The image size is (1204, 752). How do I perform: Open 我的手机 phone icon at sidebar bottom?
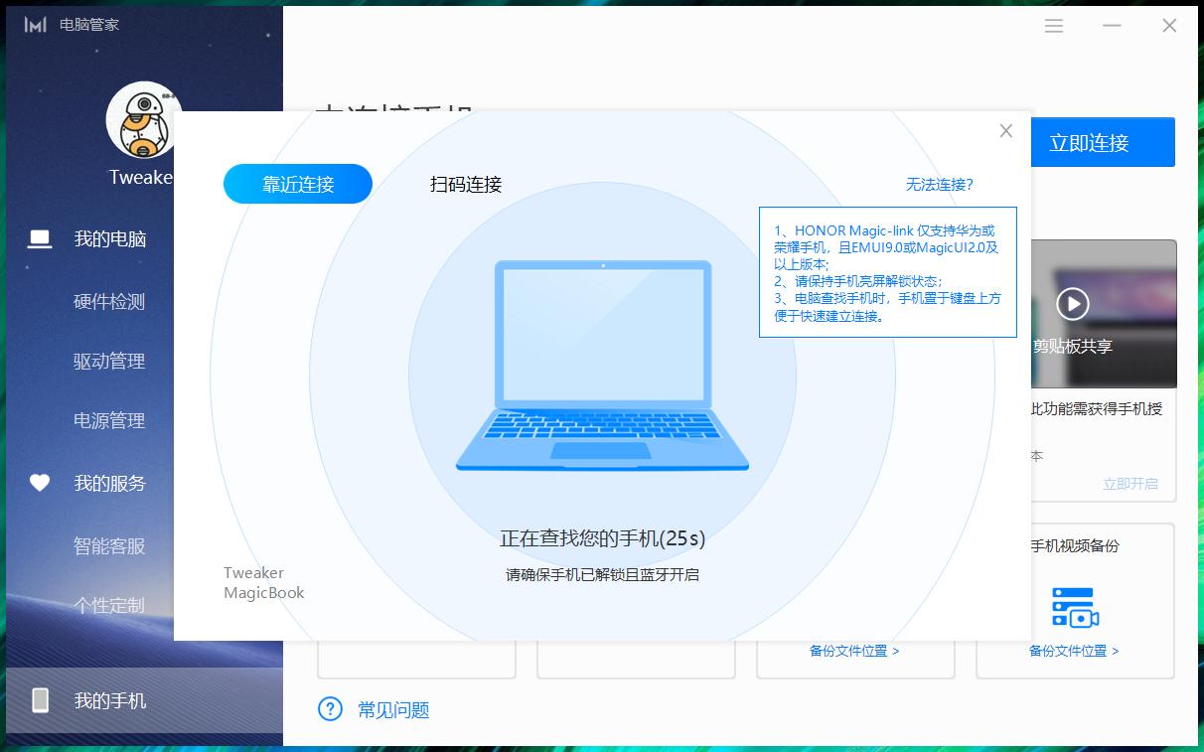(x=40, y=700)
